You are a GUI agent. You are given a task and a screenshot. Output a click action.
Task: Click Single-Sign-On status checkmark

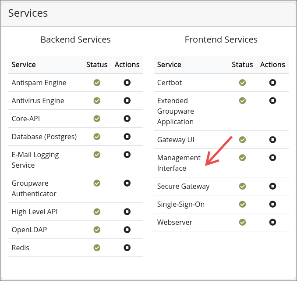[x=242, y=204]
